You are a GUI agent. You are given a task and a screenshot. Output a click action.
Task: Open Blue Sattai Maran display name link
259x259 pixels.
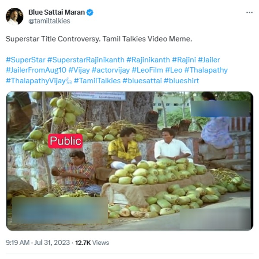pos(57,13)
